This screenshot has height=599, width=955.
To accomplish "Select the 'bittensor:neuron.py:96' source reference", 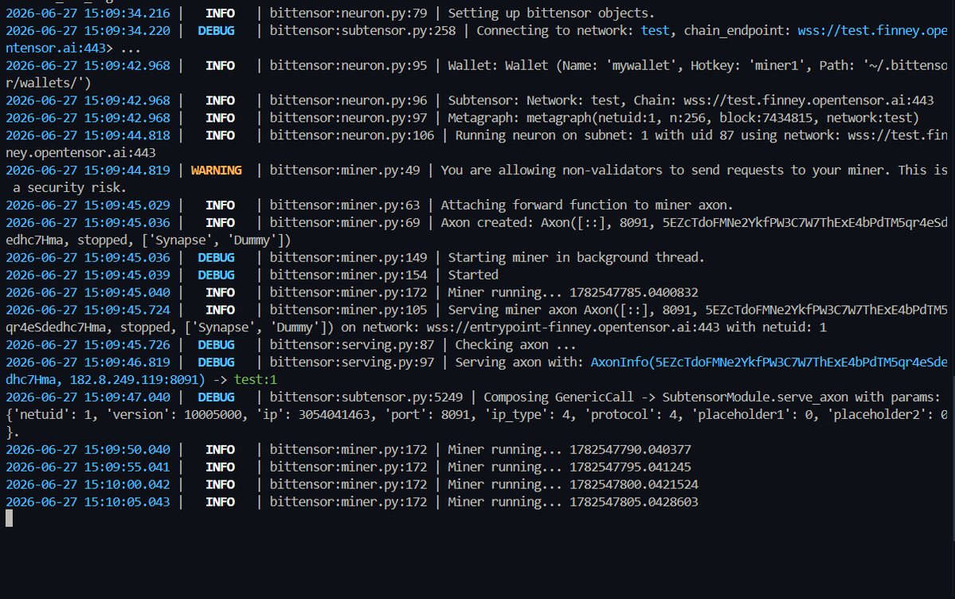I will (x=348, y=100).
